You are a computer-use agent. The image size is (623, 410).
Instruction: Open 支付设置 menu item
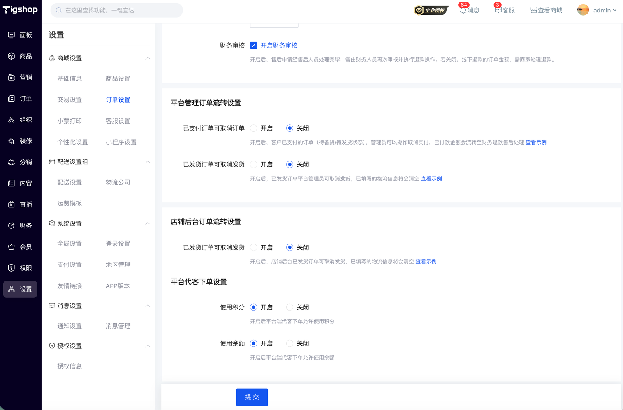(70, 265)
